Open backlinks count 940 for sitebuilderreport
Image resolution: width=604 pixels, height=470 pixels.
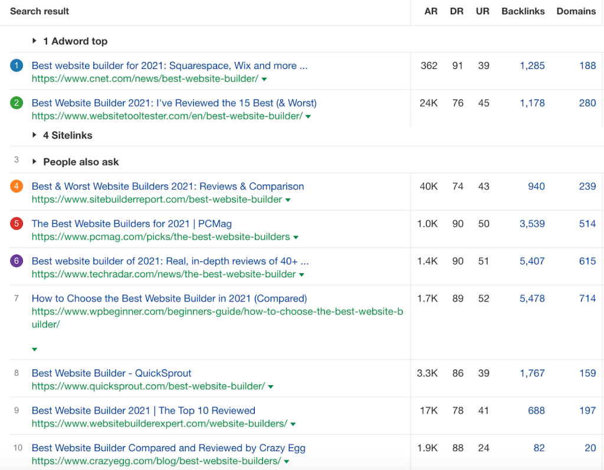(x=536, y=186)
